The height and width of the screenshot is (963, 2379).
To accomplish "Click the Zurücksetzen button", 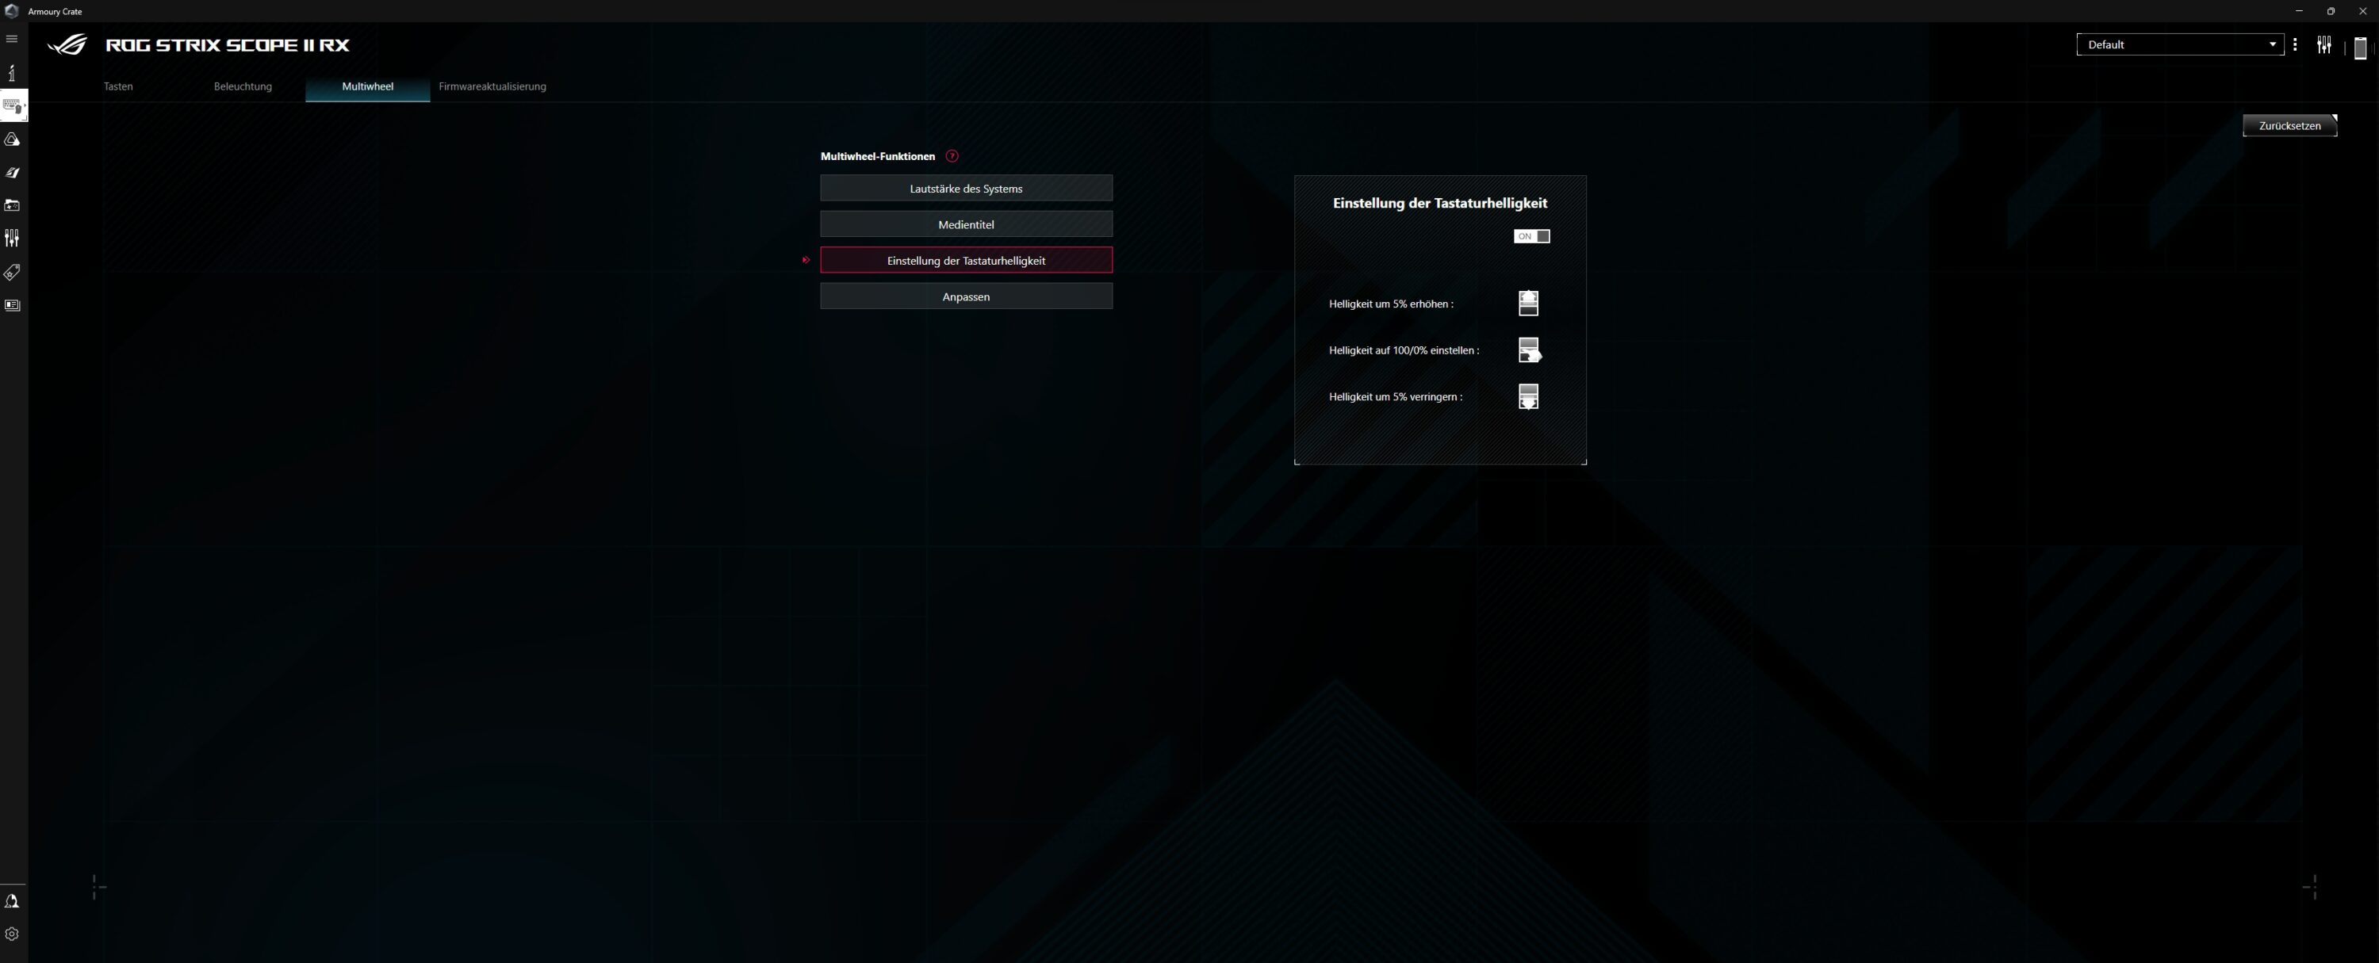I will 2289,125.
